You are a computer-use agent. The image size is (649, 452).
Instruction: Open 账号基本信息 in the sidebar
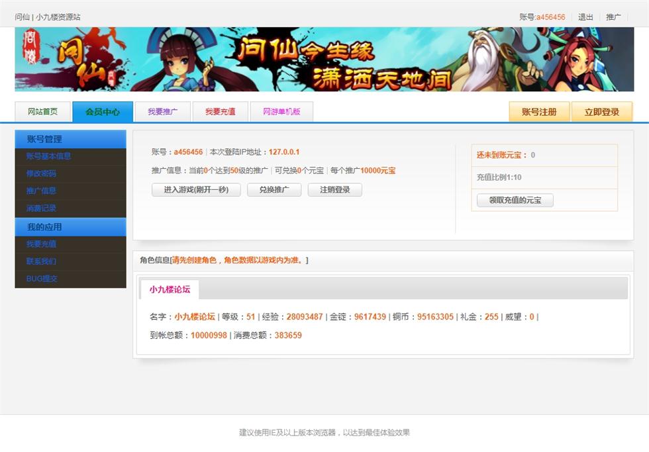(x=48, y=156)
